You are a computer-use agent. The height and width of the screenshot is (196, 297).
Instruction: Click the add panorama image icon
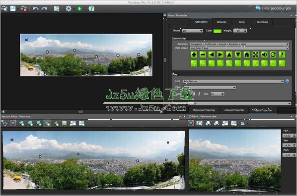(56, 9)
